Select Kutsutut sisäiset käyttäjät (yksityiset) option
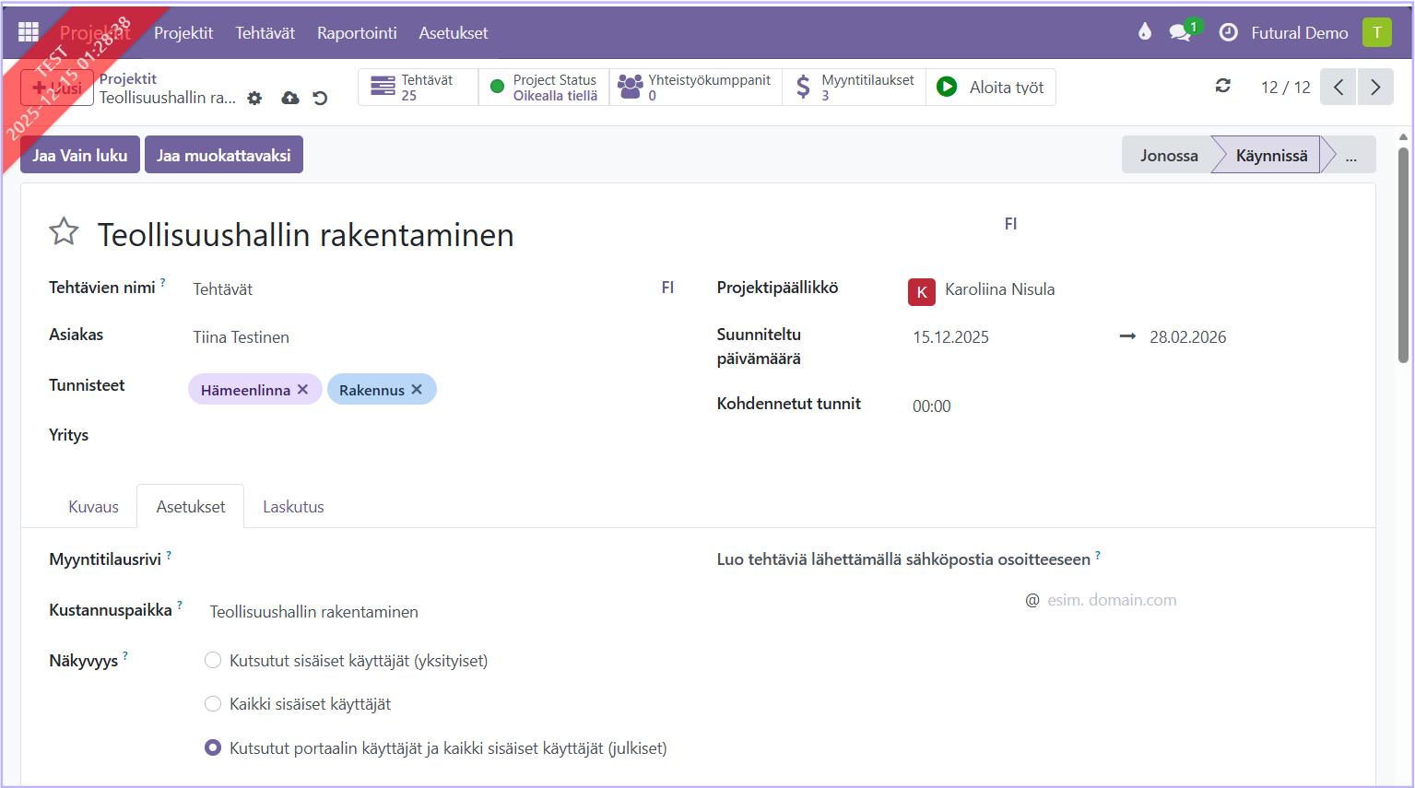Screen dimensions: 1415x788 click(x=213, y=660)
